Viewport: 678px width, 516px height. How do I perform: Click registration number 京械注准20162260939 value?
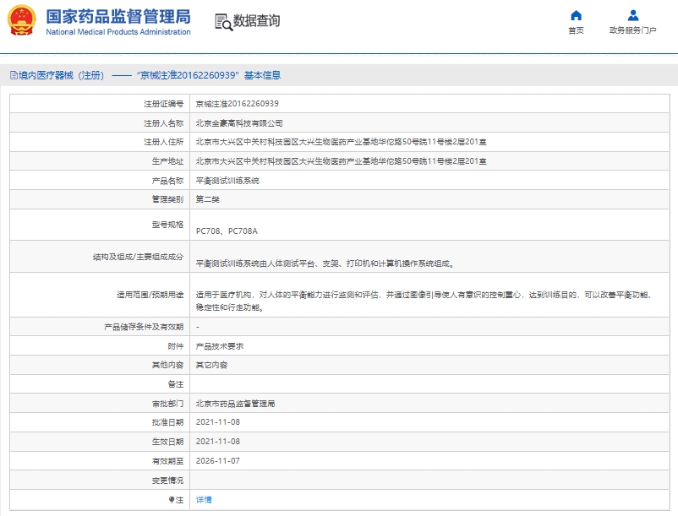(x=237, y=104)
